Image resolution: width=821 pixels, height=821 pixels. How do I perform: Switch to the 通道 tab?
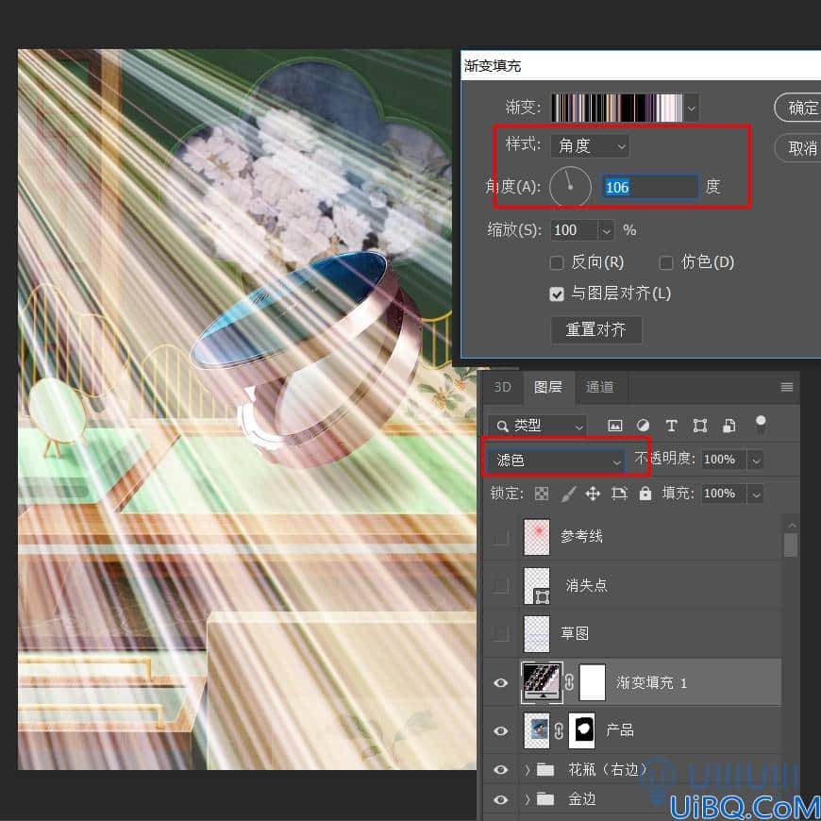click(x=599, y=387)
